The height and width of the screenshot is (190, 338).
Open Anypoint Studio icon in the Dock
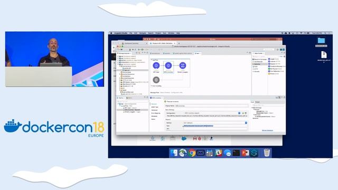coord(254,153)
